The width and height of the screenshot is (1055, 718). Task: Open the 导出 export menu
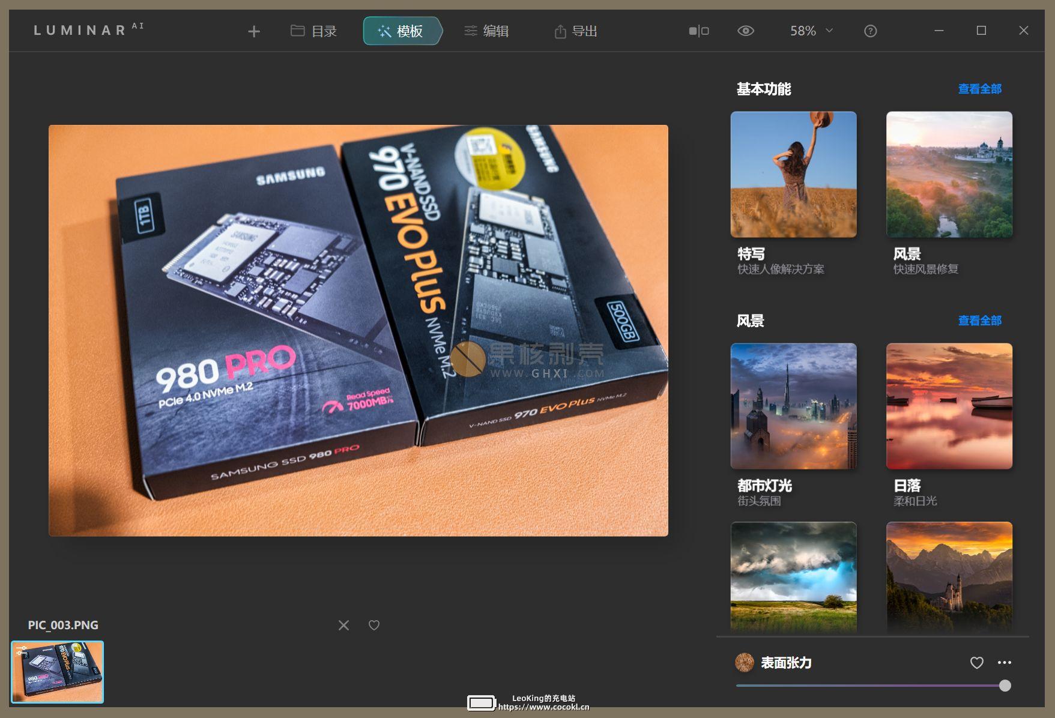point(575,31)
